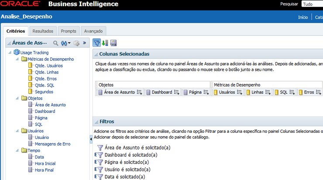The height and width of the screenshot is (180, 323).
Task: Open column options for Linhas column
Action: pyautogui.click(x=268, y=92)
